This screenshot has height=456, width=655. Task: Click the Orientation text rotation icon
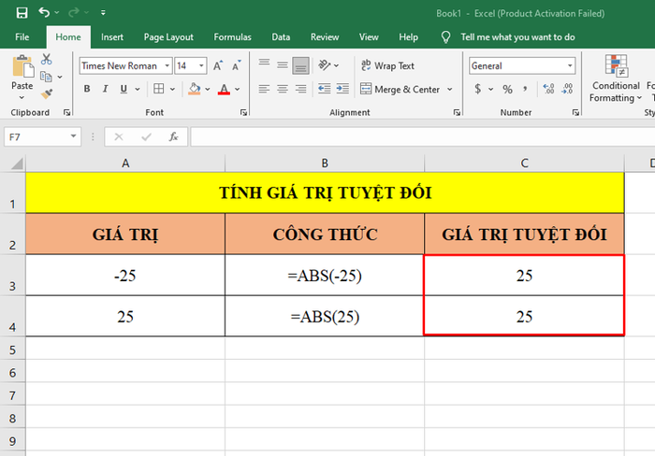325,64
